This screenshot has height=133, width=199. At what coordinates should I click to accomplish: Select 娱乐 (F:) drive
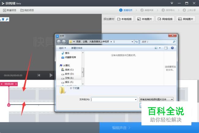67,82
